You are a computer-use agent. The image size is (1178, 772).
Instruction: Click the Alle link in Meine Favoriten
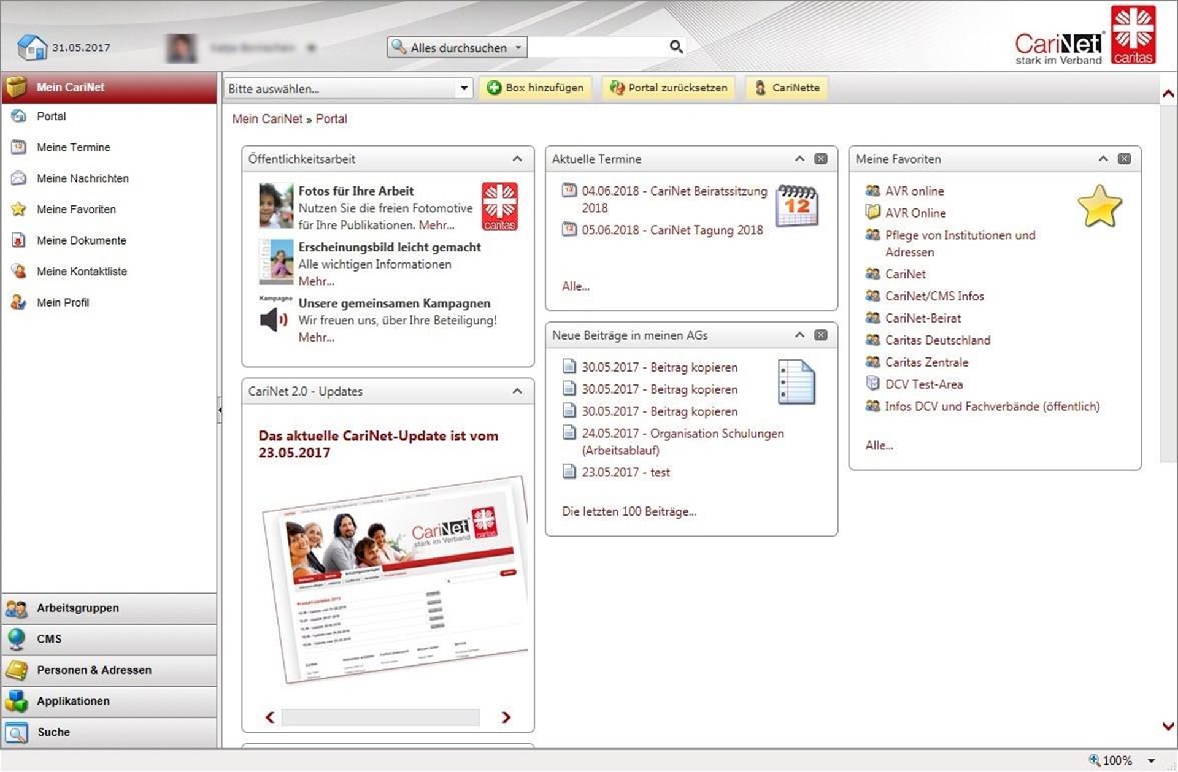879,446
